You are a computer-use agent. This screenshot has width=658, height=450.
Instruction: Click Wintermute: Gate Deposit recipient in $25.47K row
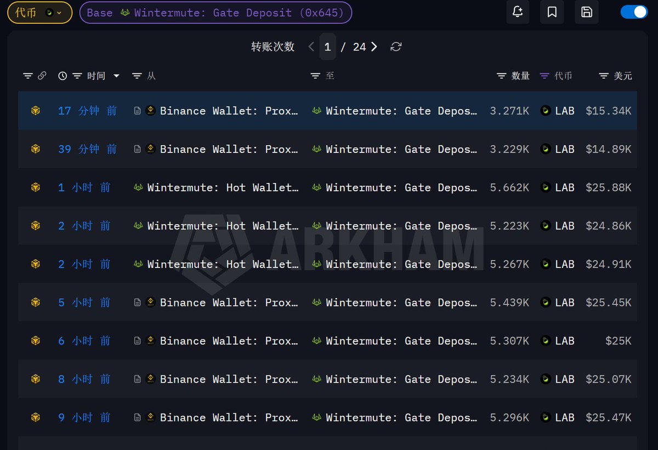coord(401,418)
